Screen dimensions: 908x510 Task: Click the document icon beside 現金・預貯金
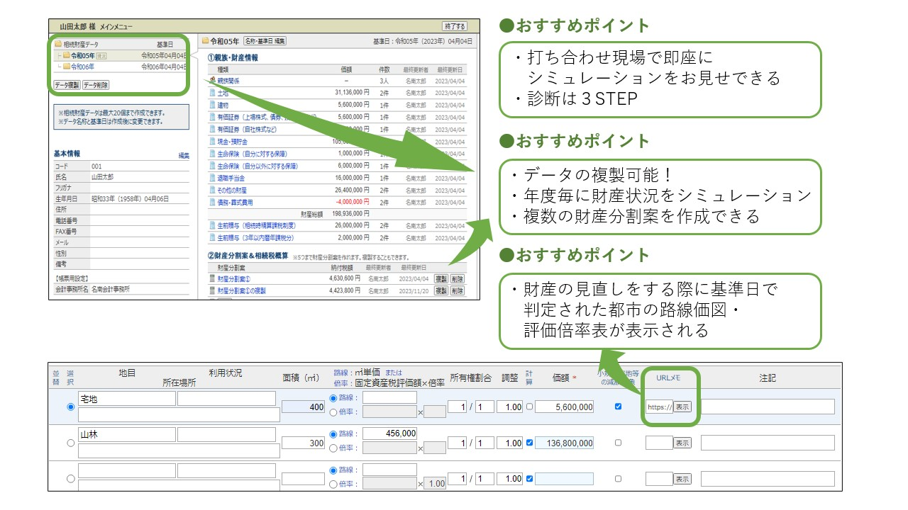(212, 142)
